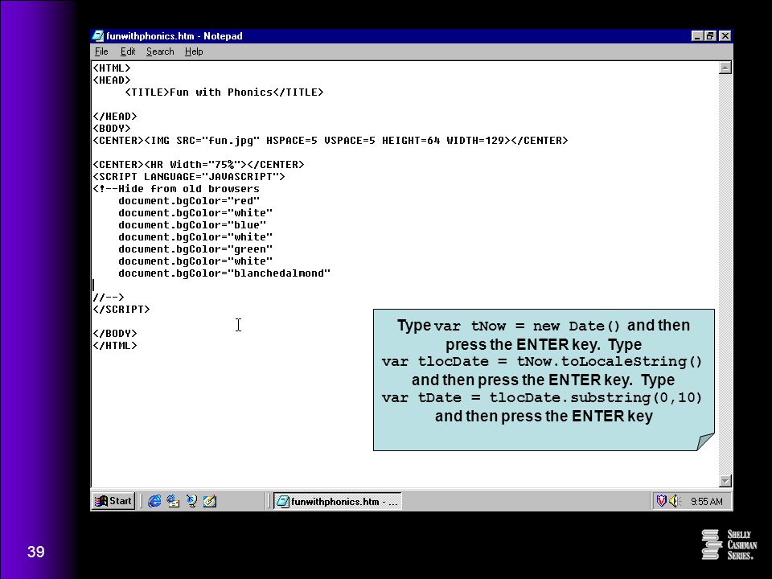Restore the Notepad window size
Viewport: 772px width, 579px height.
pos(709,36)
